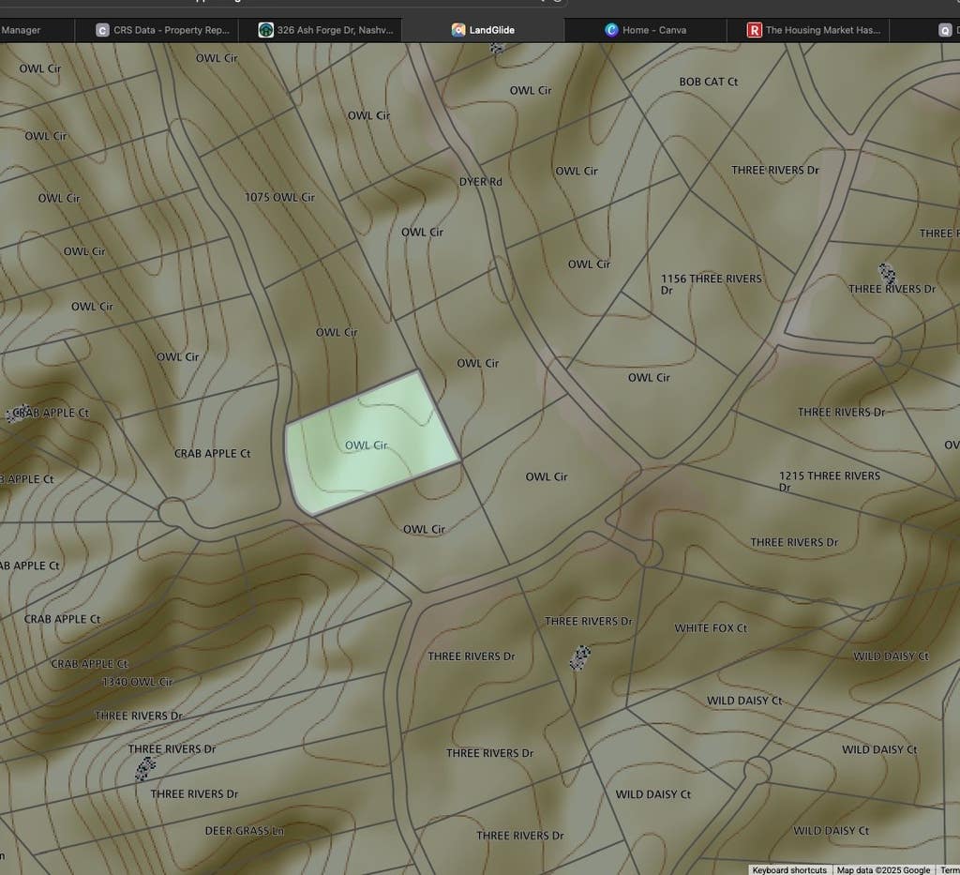Open the 326 Ash Forge Dr tab

325,30
